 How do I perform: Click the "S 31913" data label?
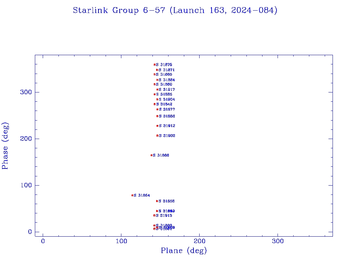click(164, 215)
